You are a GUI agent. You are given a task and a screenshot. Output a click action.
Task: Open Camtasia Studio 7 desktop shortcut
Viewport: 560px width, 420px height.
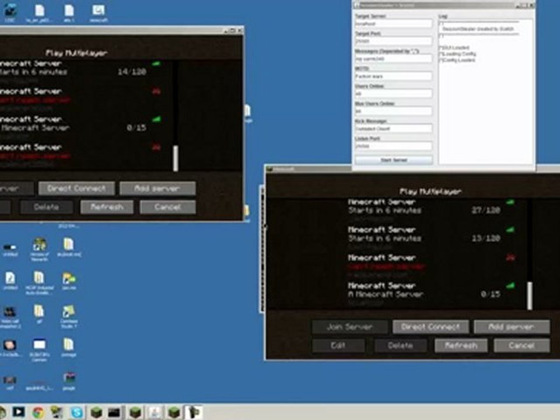(69, 316)
